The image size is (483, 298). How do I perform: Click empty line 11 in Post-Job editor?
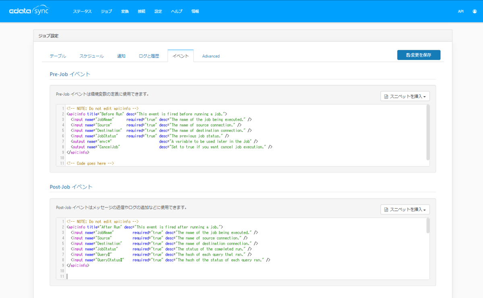coord(242,276)
